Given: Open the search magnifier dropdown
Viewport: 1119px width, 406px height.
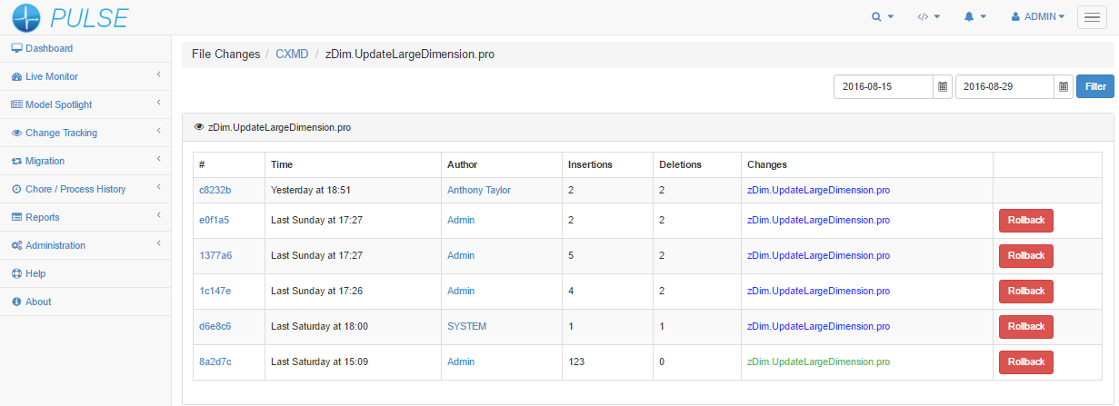Looking at the screenshot, I should coord(882,16).
